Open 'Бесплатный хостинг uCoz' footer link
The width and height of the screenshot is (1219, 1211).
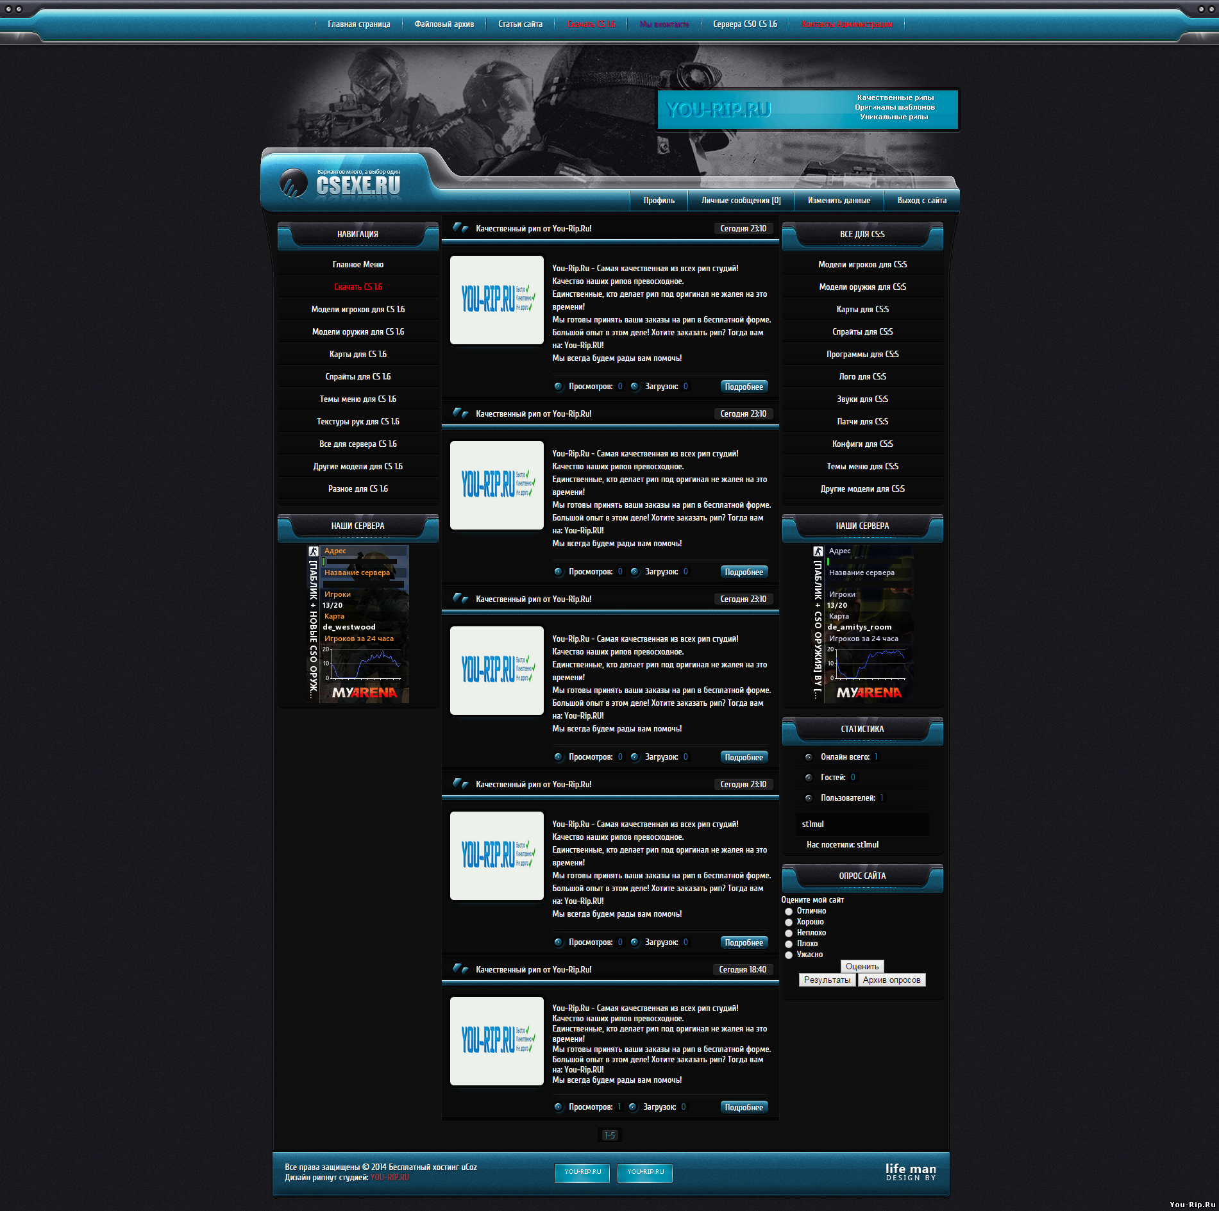click(433, 1167)
